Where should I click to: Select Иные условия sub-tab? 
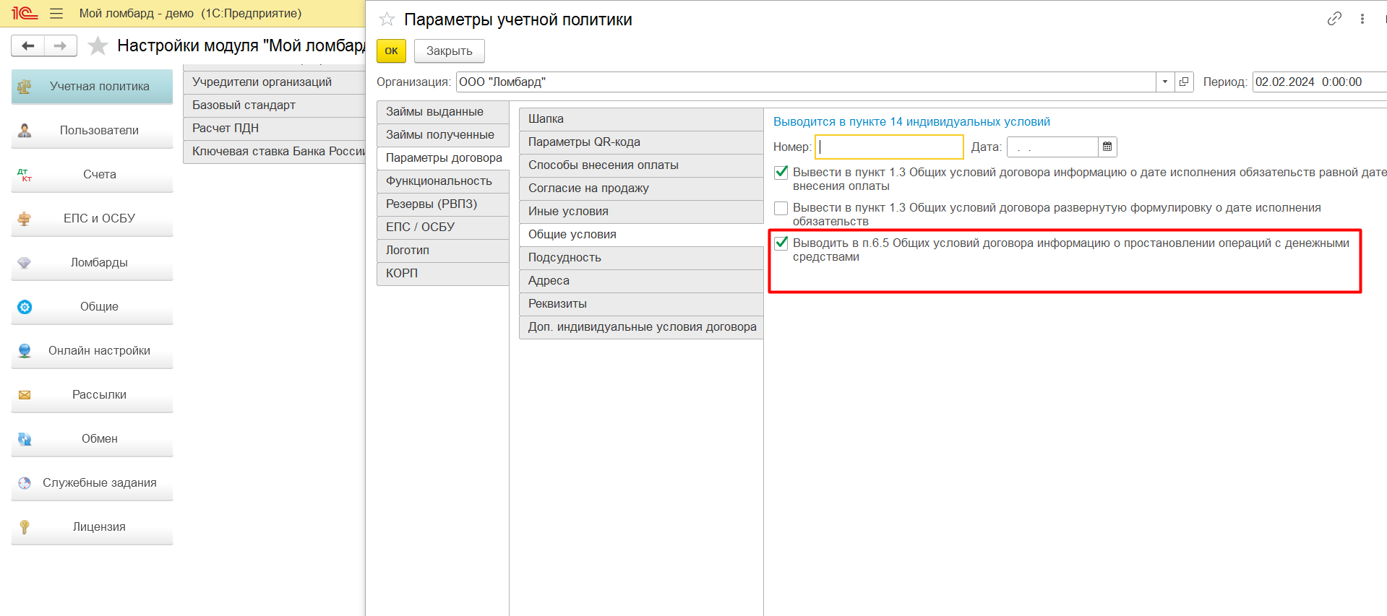coord(641,212)
